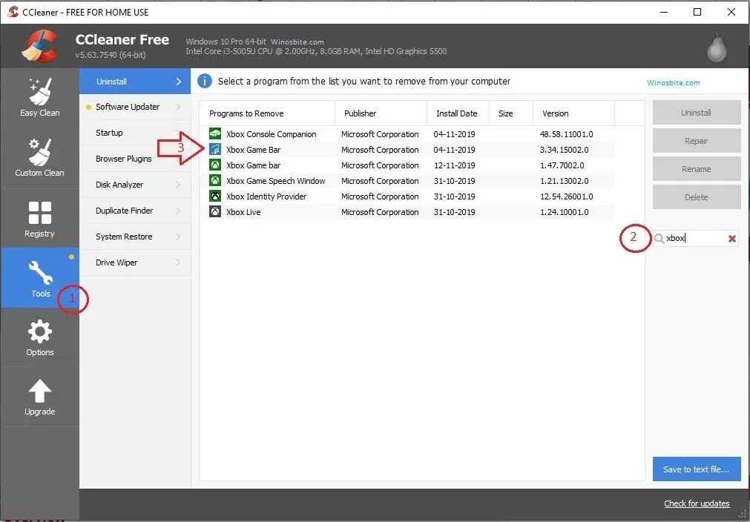This screenshot has width=750, height=522.
Task: Open Disk Analyzer tab
Action: coord(135,185)
